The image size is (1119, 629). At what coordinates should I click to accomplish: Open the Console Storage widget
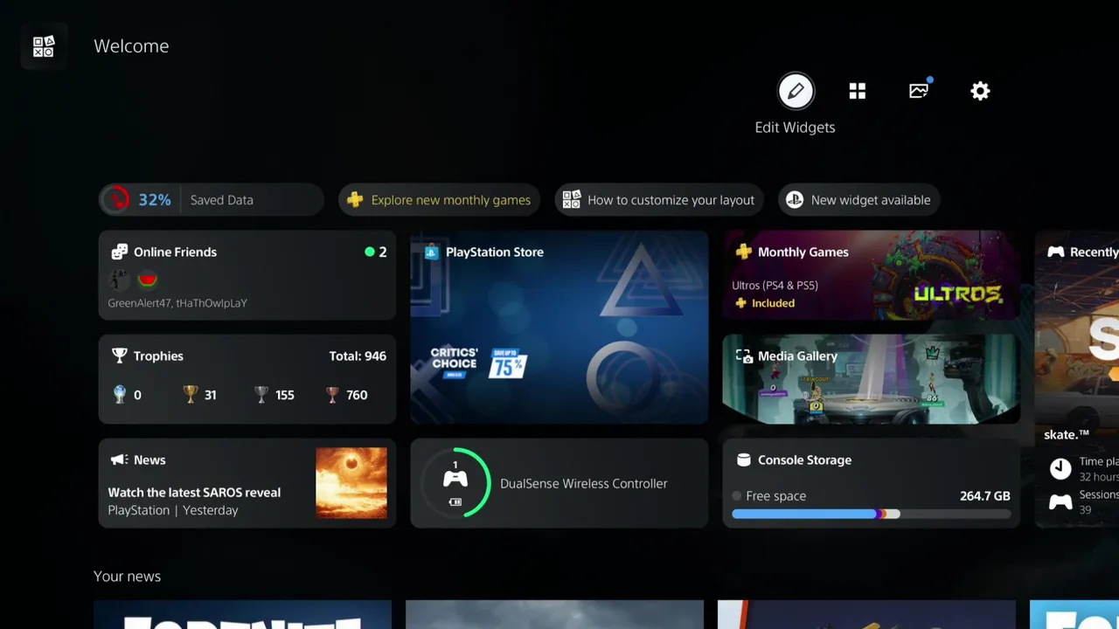tap(872, 483)
